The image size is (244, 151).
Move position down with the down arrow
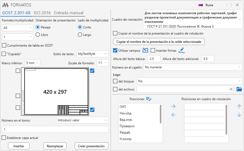pos(239,115)
